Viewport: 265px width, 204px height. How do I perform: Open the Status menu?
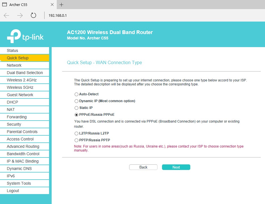(24, 51)
